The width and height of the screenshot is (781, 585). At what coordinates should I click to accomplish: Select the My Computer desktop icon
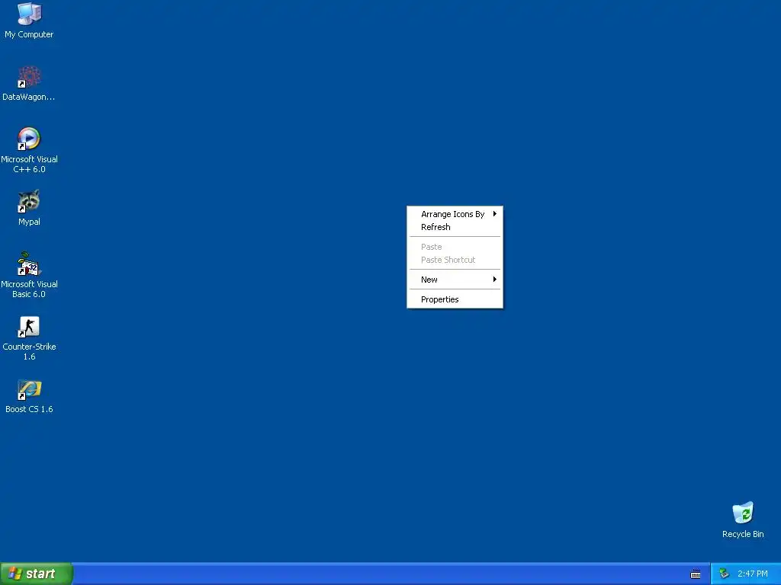(29, 14)
